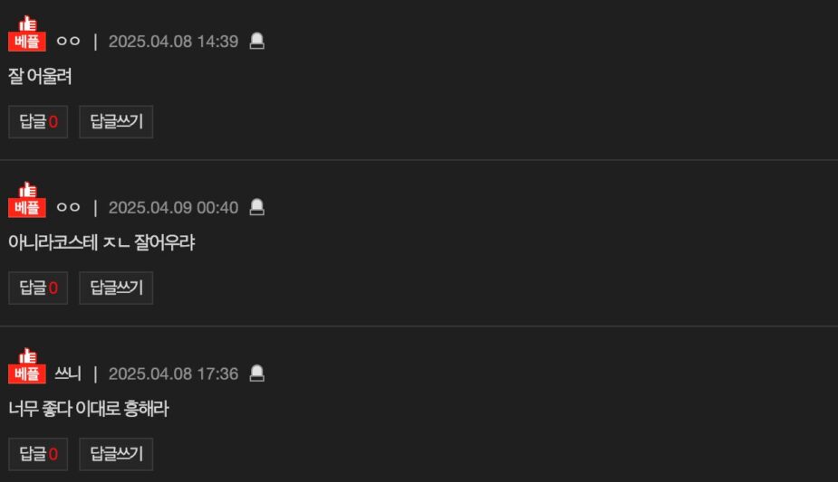Click the 베플 thumbs-up badge next to 쓰니
Viewport: 838px width, 482px height.
tap(27, 366)
